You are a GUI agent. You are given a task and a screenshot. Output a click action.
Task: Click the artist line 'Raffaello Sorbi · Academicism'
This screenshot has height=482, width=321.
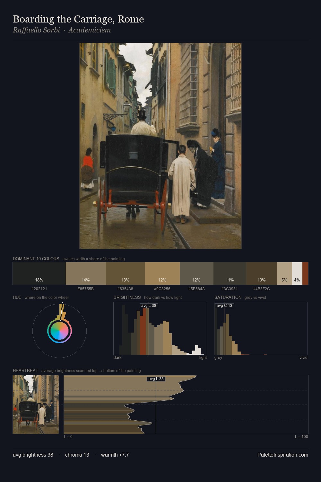[x=62, y=30]
